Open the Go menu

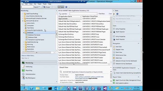pos(35,4)
